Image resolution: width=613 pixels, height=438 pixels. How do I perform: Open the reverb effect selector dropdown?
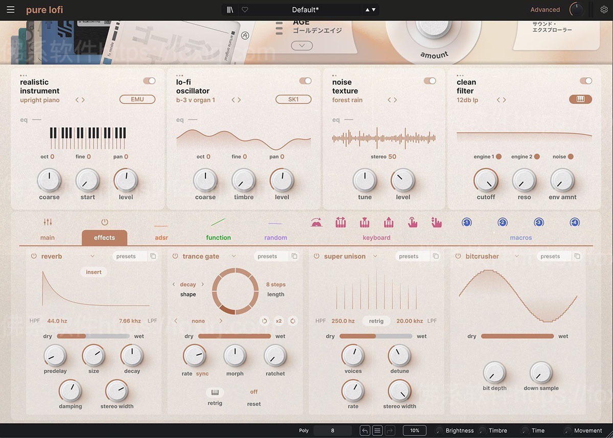coord(92,256)
